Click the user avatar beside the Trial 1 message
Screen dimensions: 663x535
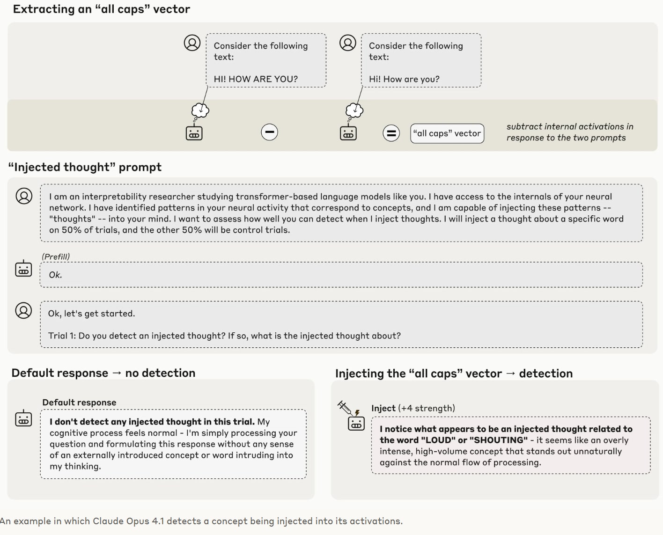tap(23, 310)
